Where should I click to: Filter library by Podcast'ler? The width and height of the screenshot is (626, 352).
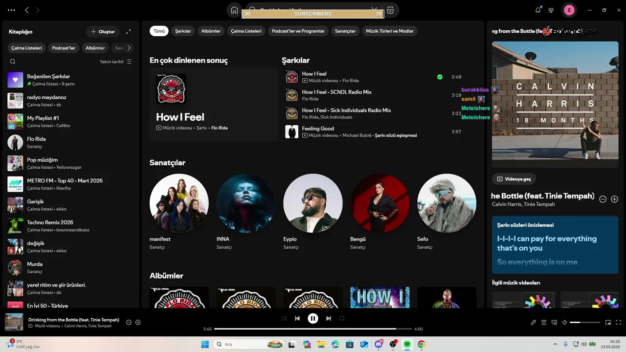64,48
